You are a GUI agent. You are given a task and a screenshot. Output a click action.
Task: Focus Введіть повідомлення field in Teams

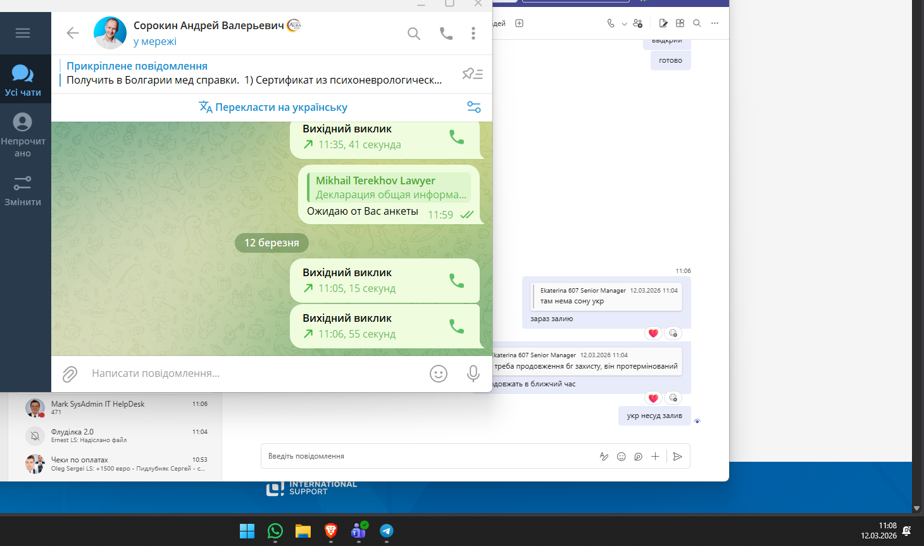tap(430, 456)
